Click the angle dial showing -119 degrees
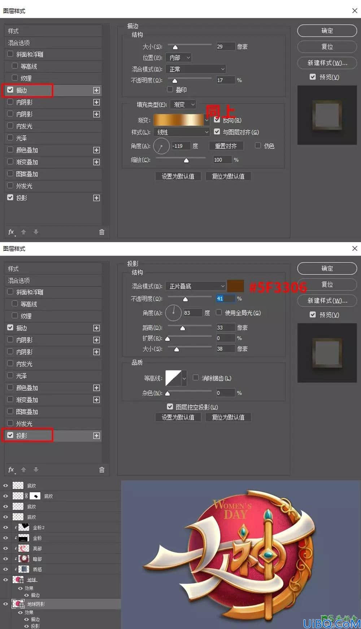 tap(161, 146)
